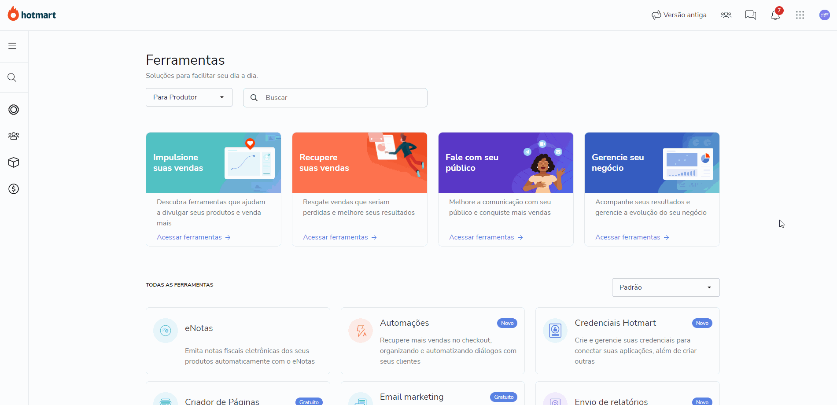Click the Credenciais Hotmart badge icon
Screen dimensions: 837x405
[555, 331]
